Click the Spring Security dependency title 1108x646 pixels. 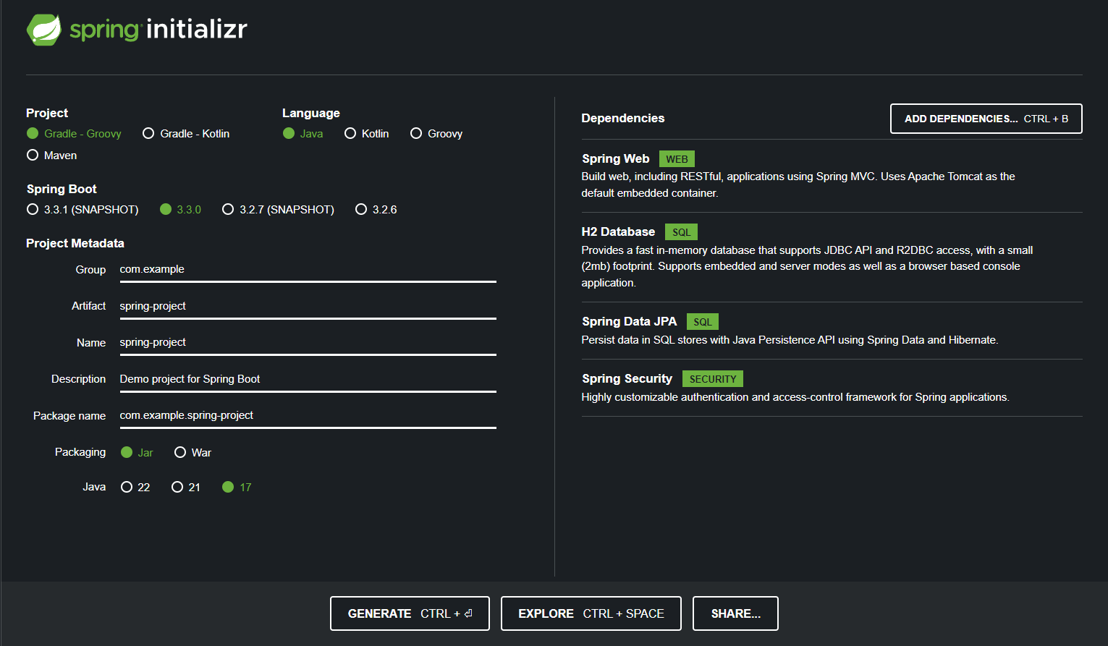pos(627,379)
